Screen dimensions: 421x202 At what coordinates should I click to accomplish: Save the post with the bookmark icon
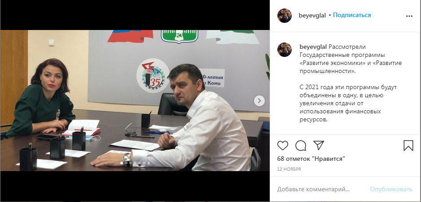coord(408,146)
